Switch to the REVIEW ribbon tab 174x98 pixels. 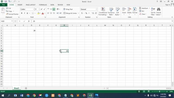[x=60, y=5]
